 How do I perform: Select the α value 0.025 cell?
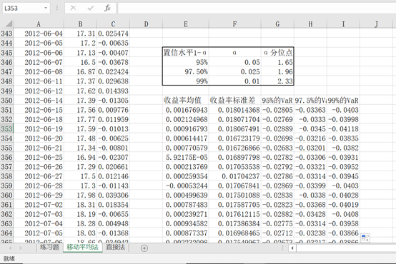(x=235, y=72)
